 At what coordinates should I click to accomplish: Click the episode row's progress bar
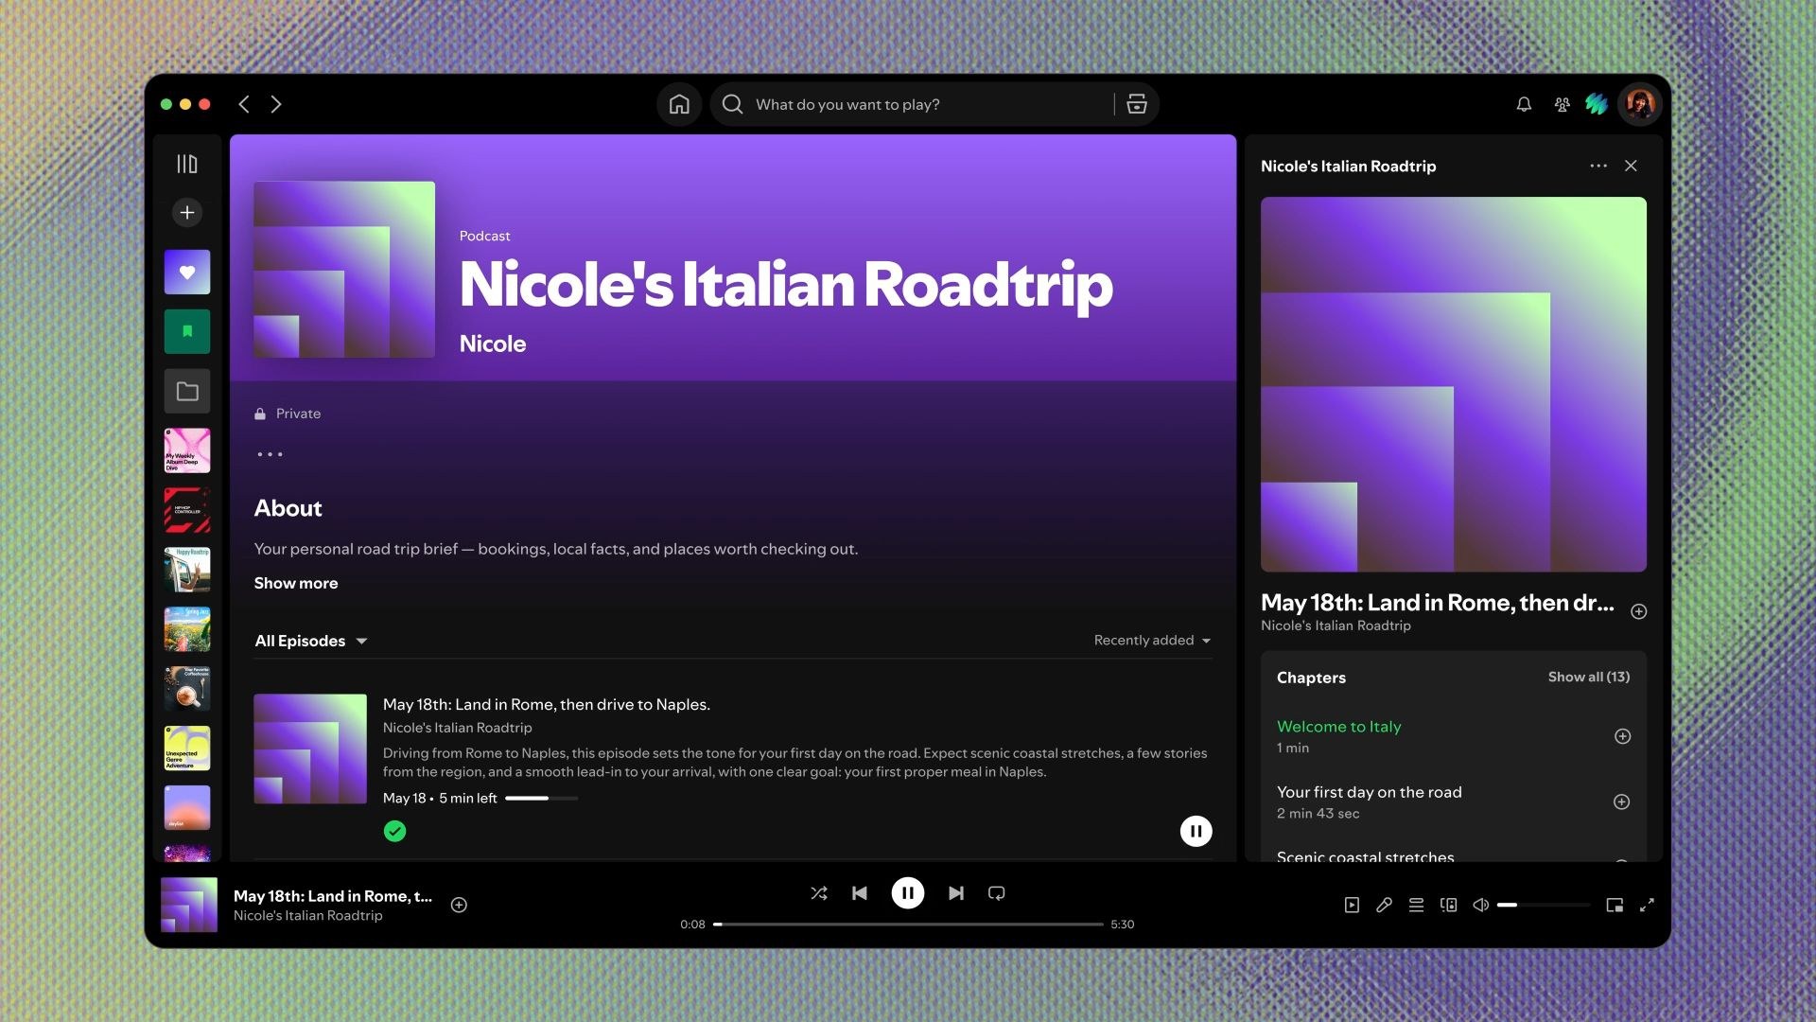click(541, 798)
